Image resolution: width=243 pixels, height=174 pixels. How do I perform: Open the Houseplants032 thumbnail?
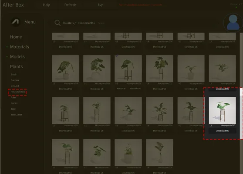point(97,153)
